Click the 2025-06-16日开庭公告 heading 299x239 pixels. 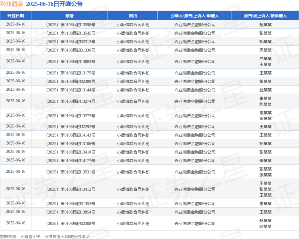coord(54,4)
